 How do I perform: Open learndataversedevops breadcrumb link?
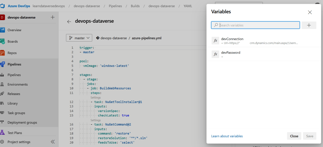point(49,6)
